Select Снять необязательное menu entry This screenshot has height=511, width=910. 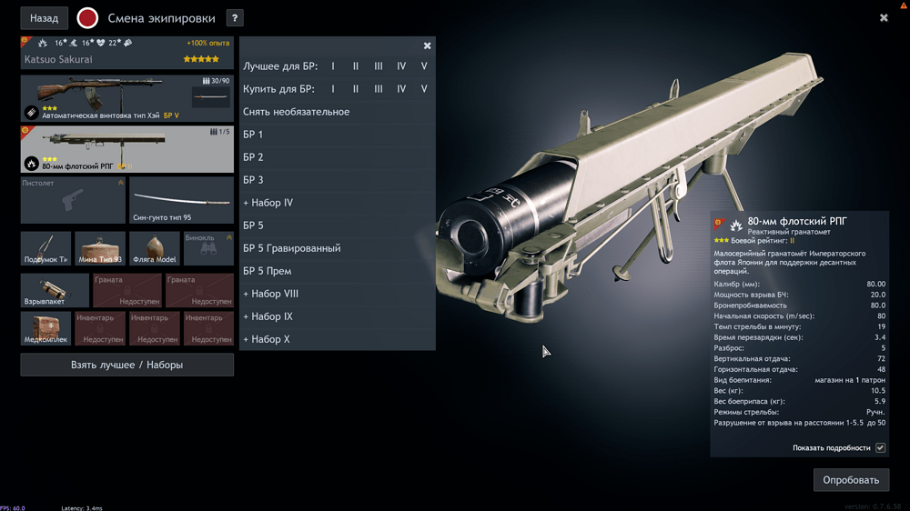(x=338, y=111)
